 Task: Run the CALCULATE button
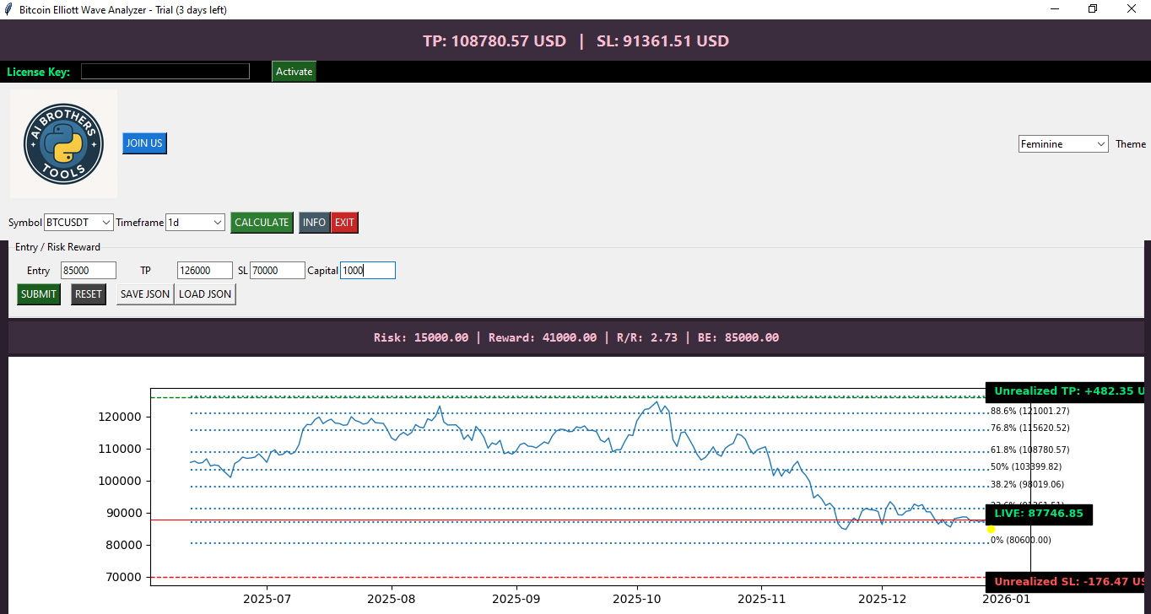pyautogui.click(x=262, y=223)
